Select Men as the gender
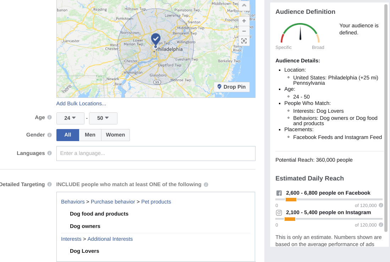 pyautogui.click(x=90, y=135)
